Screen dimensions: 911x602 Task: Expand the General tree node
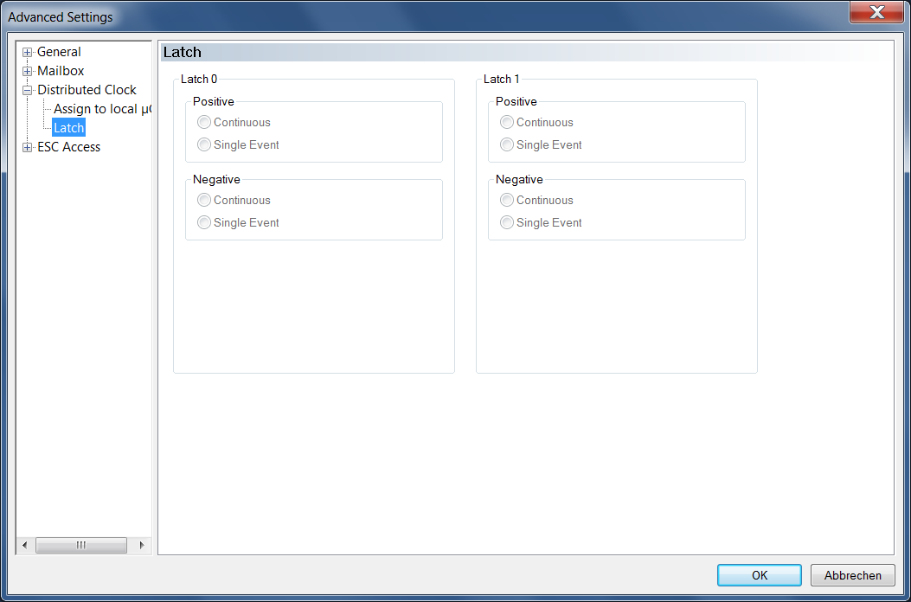pos(27,53)
